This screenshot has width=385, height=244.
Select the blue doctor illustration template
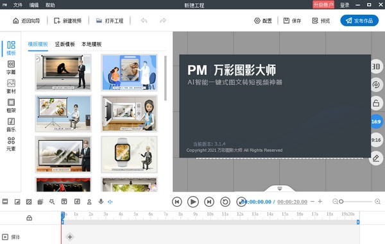click(x=129, y=72)
